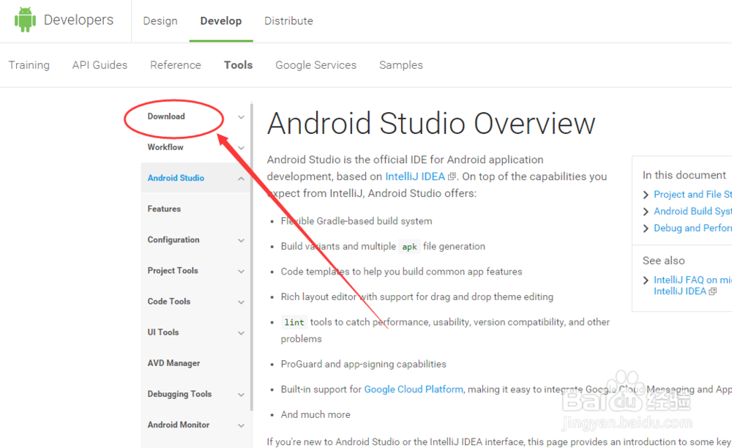Click 'And much more' bullet text
The image size is (732, 448).
(x=315, y=414)
